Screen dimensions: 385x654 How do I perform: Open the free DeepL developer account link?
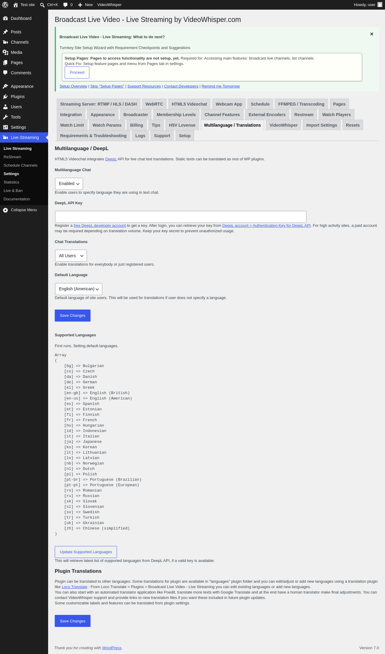click(100, 226)
